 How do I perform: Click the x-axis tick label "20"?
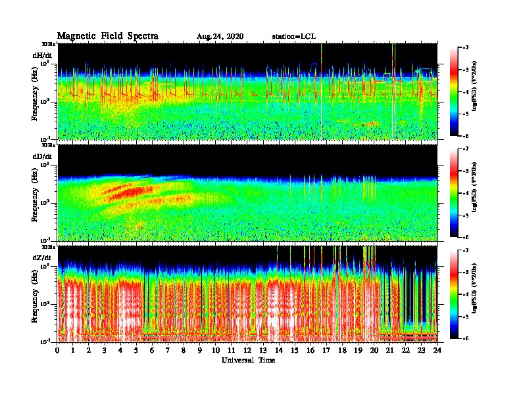pos(374,350)
